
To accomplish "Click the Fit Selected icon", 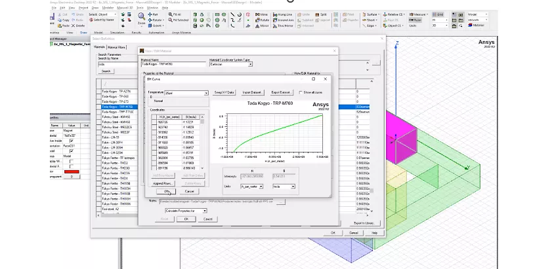I will [x=179, y=20].
